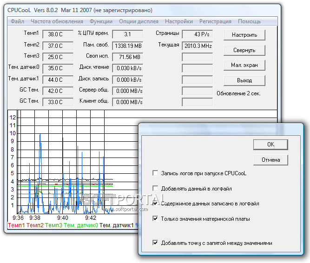Click the GC Тем. value 33.0 C

coord(58,102)
